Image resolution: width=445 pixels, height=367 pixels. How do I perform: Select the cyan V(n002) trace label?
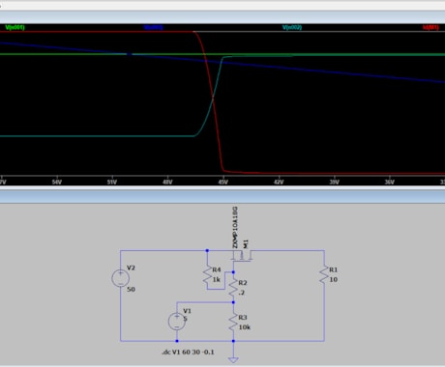pos(292,27)
